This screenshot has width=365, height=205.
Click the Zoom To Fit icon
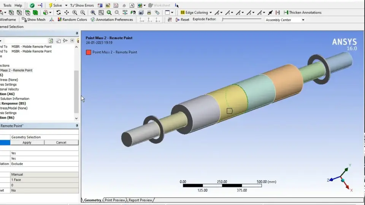[x=93, y=13]
